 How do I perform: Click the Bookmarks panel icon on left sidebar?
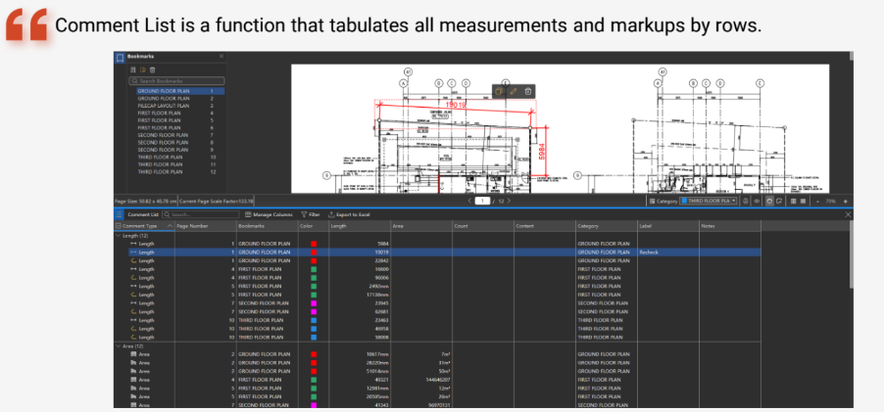tap(120, 58)
